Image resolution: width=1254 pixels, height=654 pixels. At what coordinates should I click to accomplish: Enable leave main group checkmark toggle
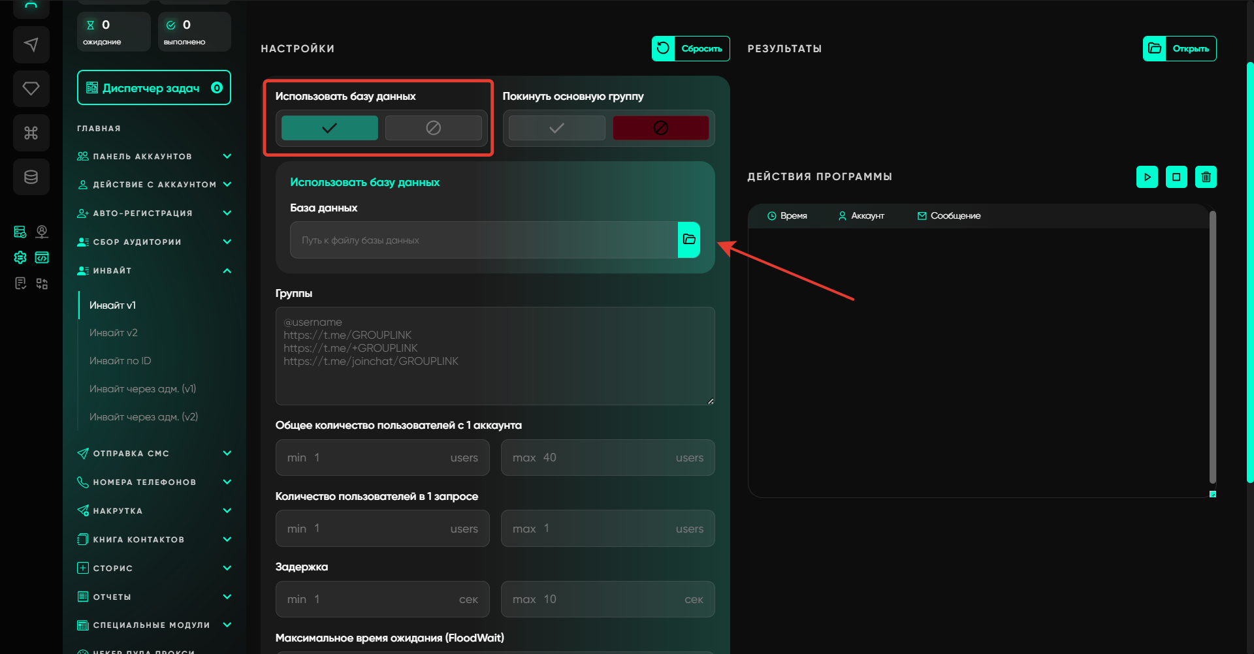pyautogui.click(x=556, y=128)
